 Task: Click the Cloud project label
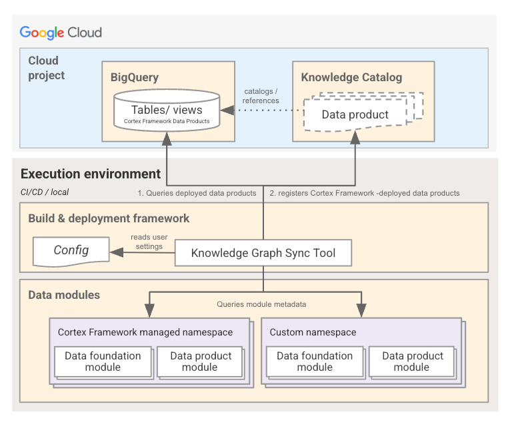(x=46, y=68)
